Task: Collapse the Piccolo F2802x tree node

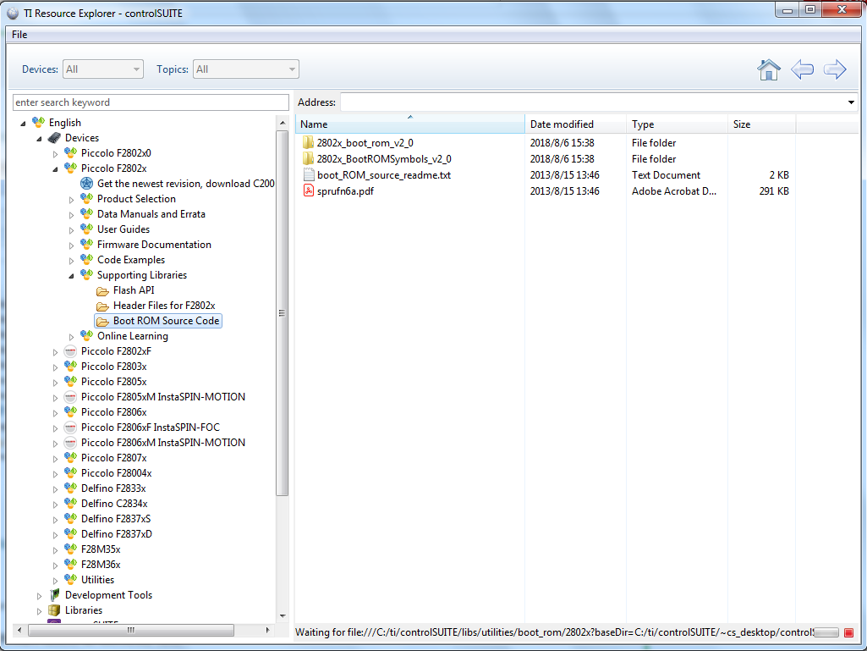Action: (55, 168)
